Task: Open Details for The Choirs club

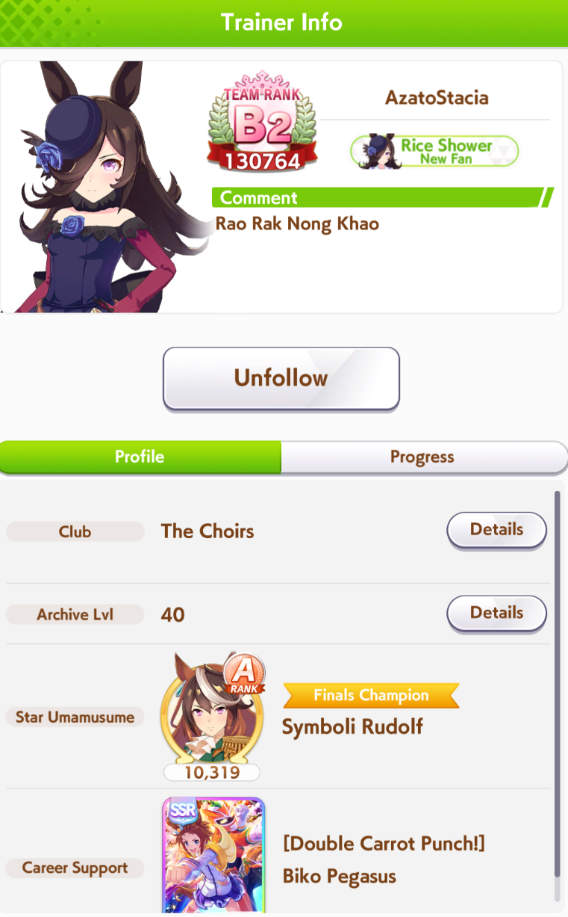Action: click(496, 530)
